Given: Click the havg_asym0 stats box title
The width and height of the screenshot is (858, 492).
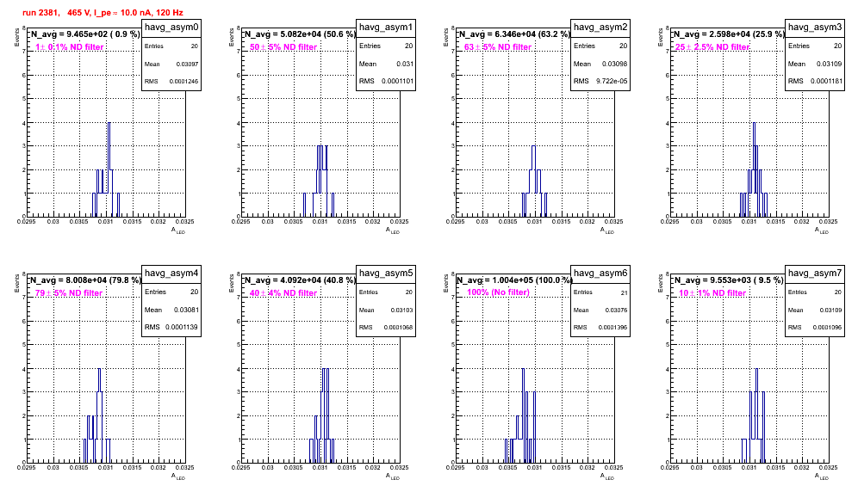Looking at the screenshot, I should [x=171, y=27].
